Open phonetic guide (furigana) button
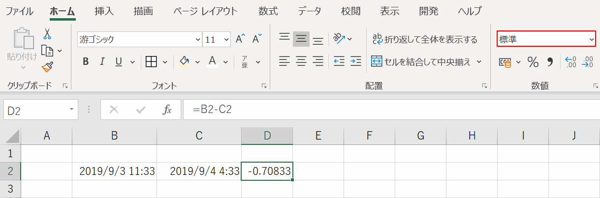Image resolution: width=600 pixels, height=198 pixels. (x=245, y=62)
